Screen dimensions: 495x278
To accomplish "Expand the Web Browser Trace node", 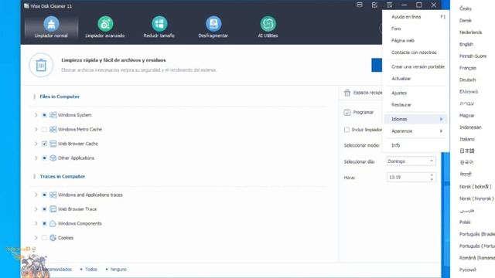I will (36, 209).
